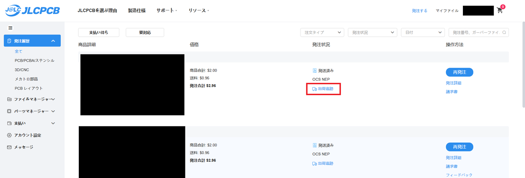Image resolution: width=525 pixels, height=178 pixels.
Task: Open the shopping cart icon
Action: tap(500, 10)
